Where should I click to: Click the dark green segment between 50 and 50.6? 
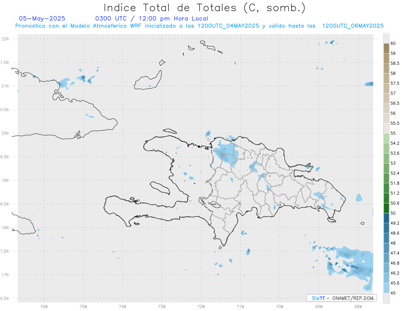(386, 208)
